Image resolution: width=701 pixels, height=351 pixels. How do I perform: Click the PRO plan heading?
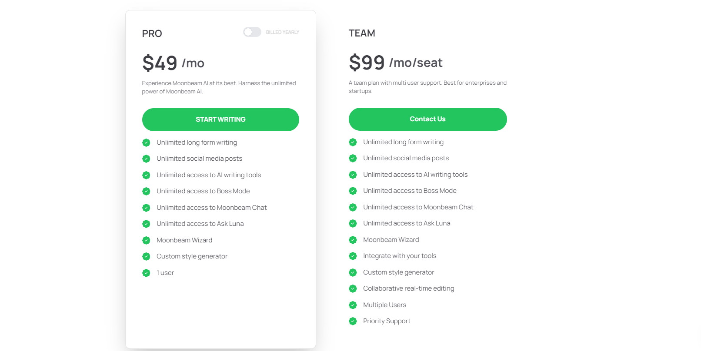(152, 33)
